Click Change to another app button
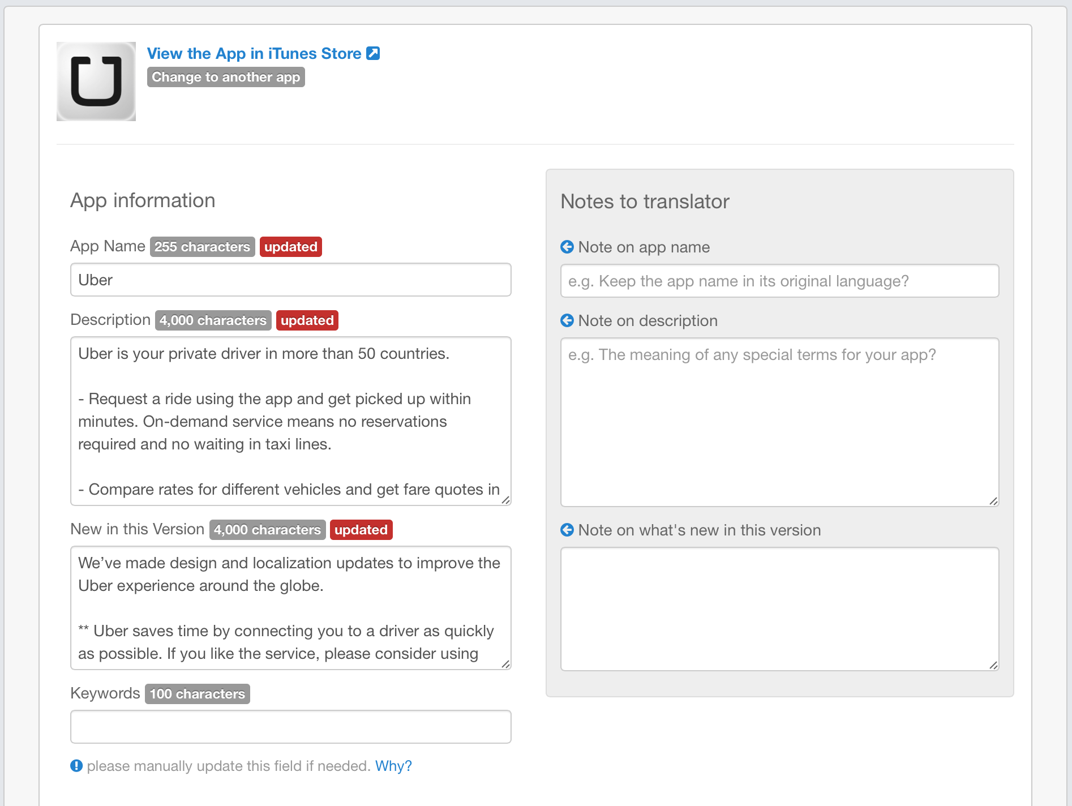1072x806 pixels. [x=226, y=77]
